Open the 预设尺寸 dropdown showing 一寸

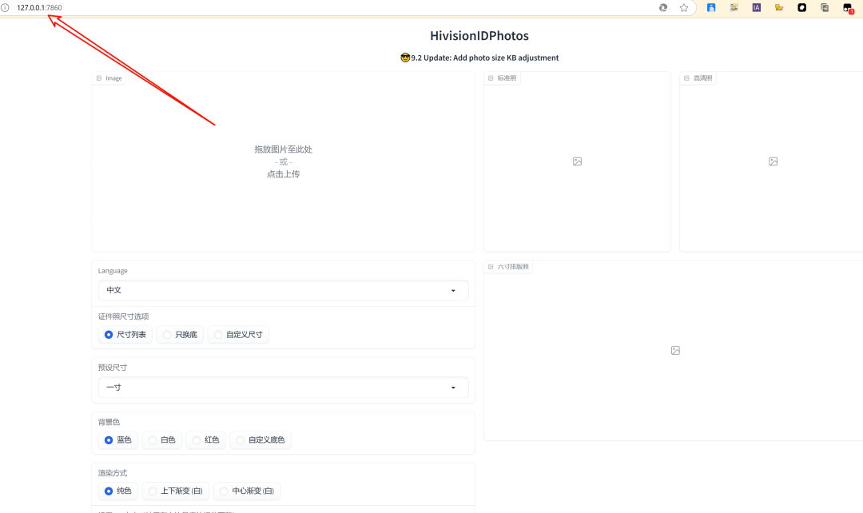coord(284,388)
